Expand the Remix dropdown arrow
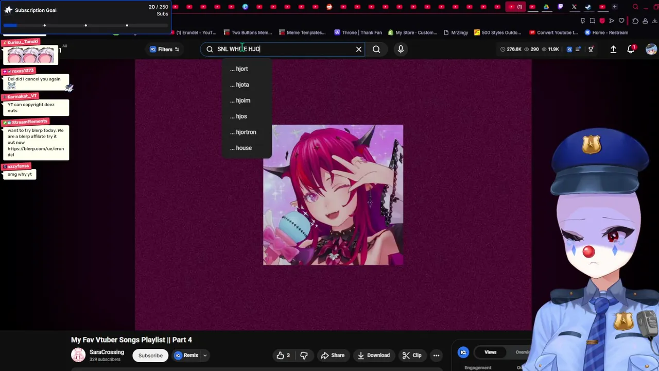 [x=205, y=355]
